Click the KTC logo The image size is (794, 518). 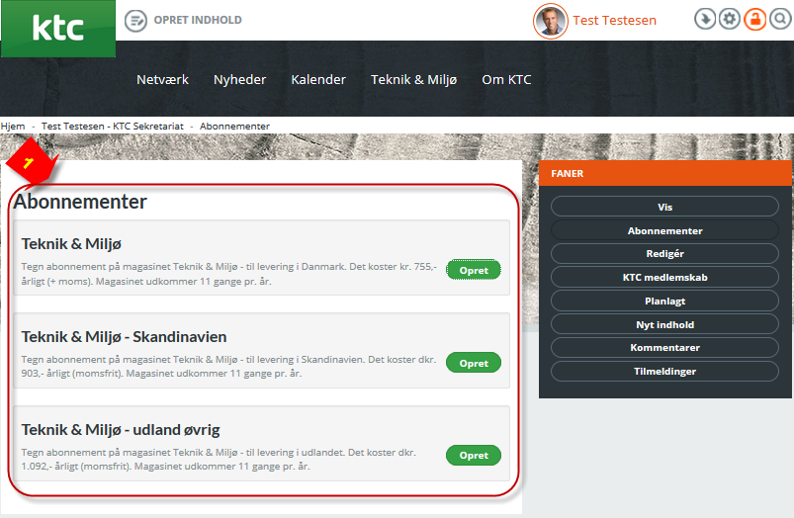(x=58, y=29)
